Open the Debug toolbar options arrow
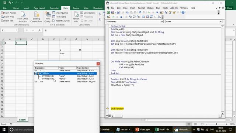The height and width of the screenshot is (133, 236). (162, 17)
